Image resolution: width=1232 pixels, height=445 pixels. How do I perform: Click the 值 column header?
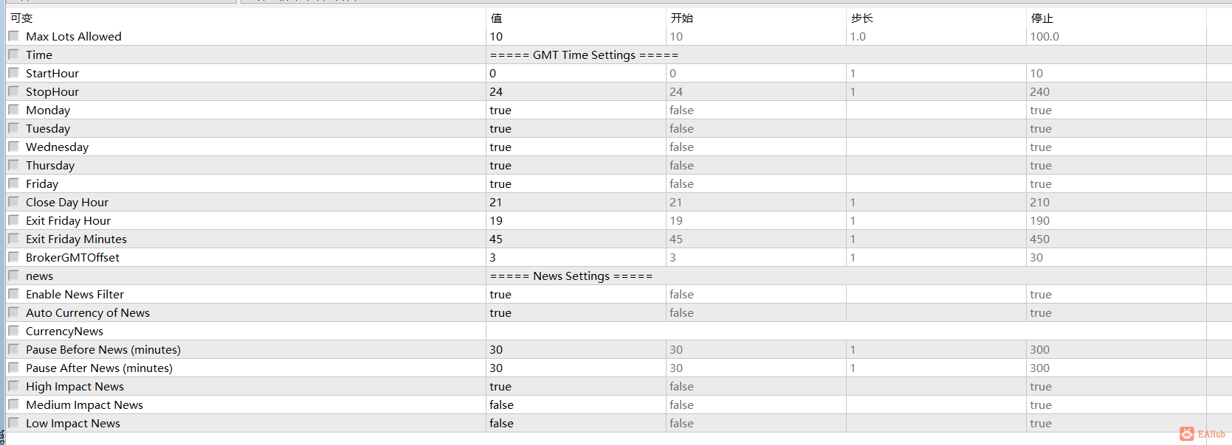tap(496, 18)
